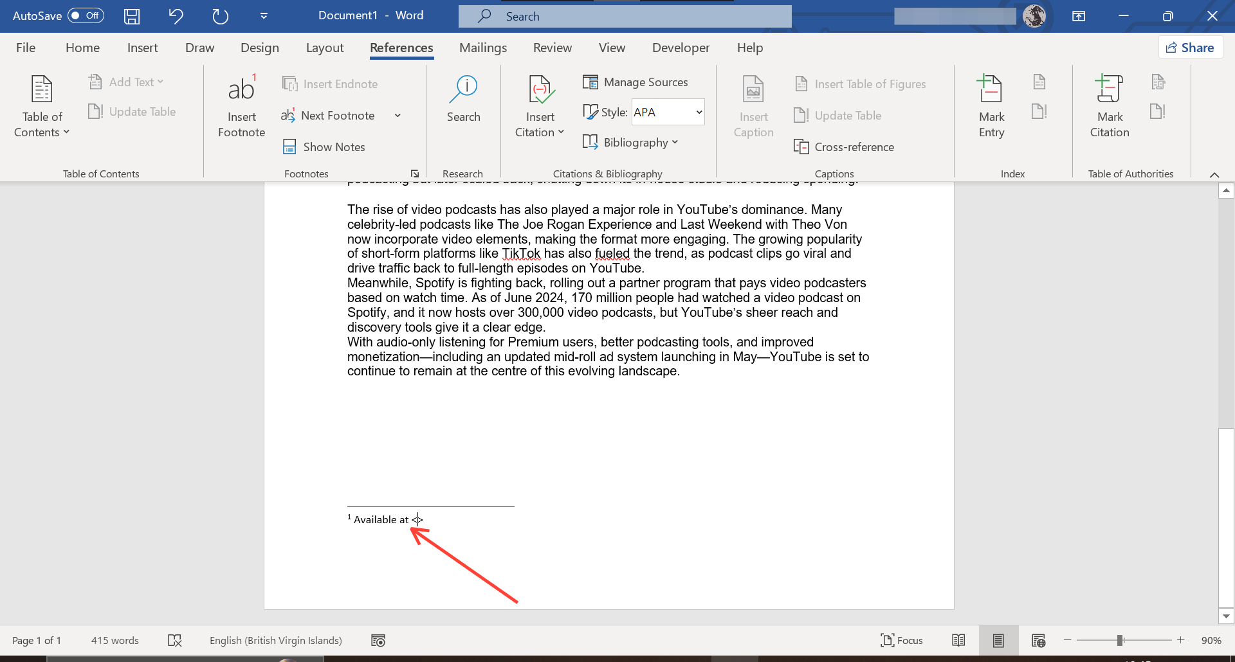The width and height of the screenshot is (1235, 662).
Task: Open the Review ribbon tab
Action: (x=553, y=48)
